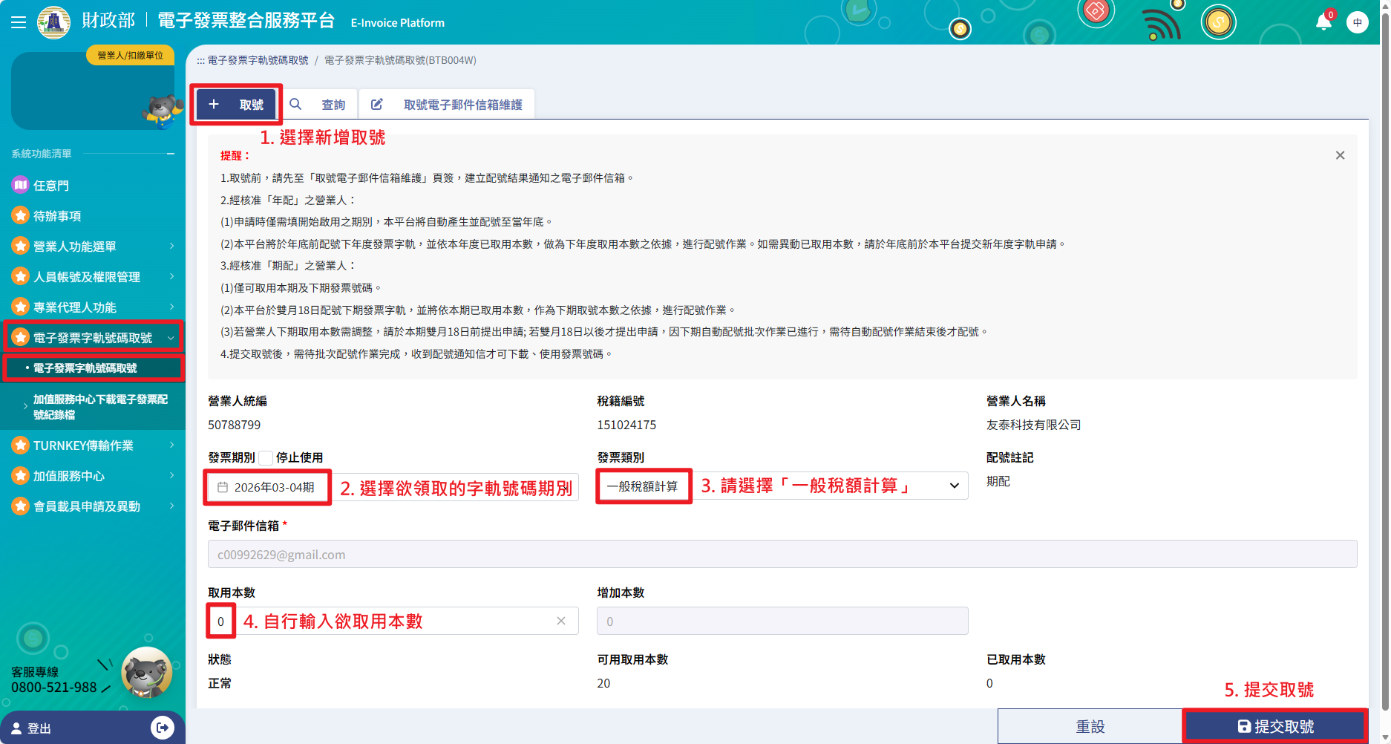The image size is (1391, 744).
Task: Open 待辦事項 in the sidebar
Action: click(x=57, y=216)
